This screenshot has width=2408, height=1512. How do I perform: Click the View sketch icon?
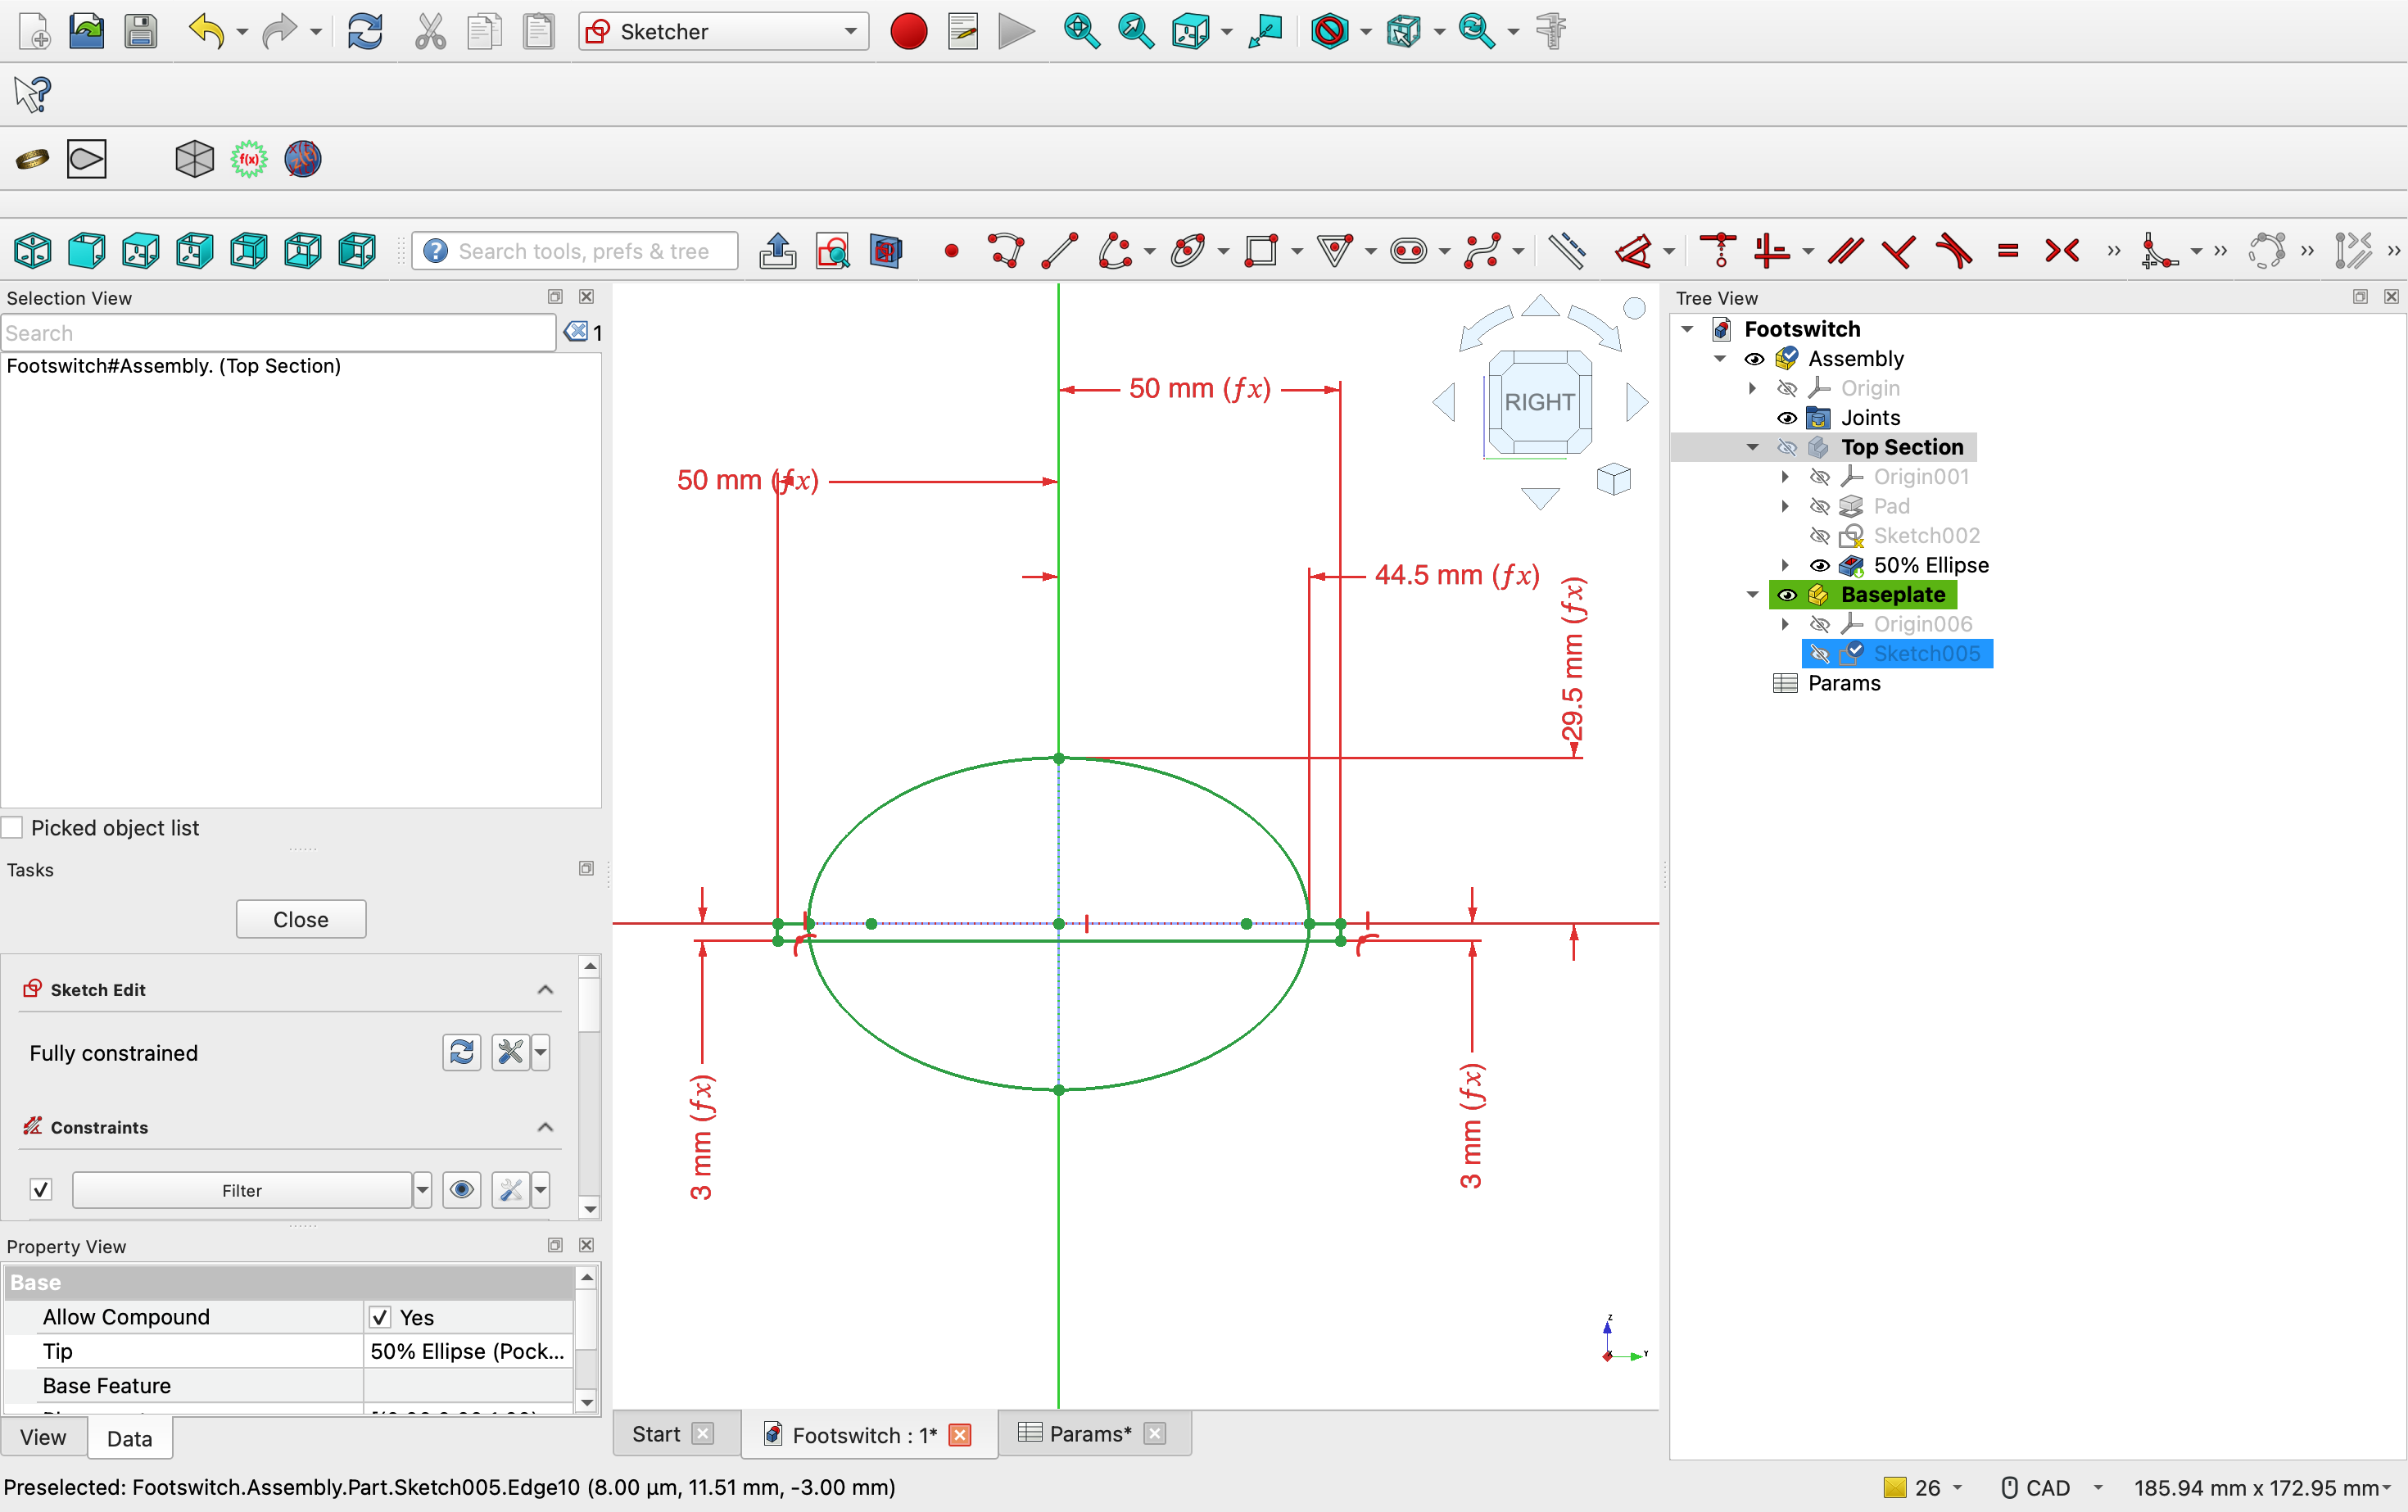click(832, 250)
